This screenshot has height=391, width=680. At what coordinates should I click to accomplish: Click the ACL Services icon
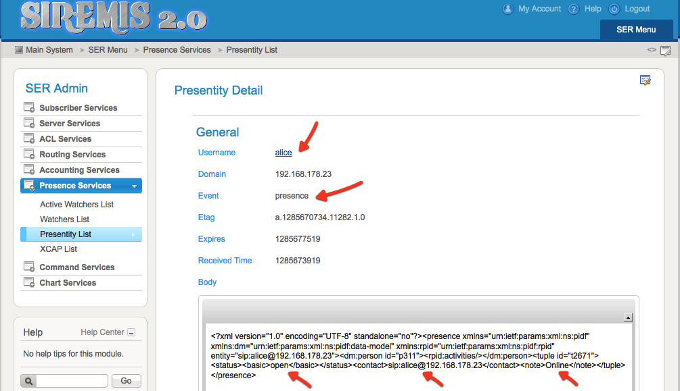click(x=29, y=138)
